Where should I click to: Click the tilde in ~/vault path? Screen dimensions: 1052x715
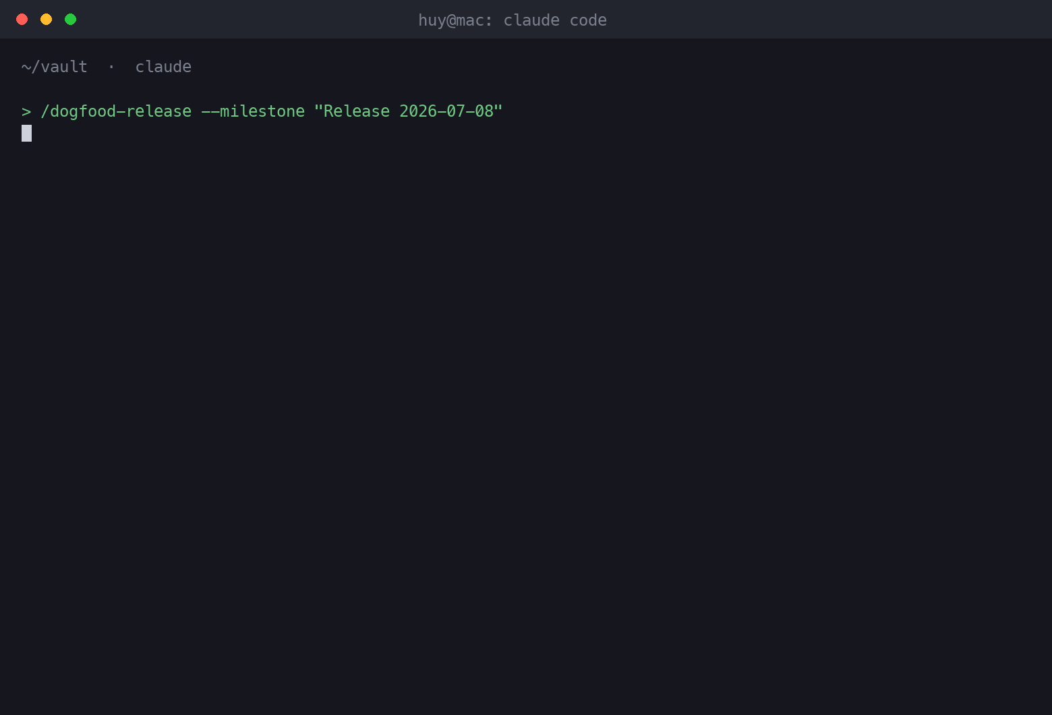click(x=26, y=67)
